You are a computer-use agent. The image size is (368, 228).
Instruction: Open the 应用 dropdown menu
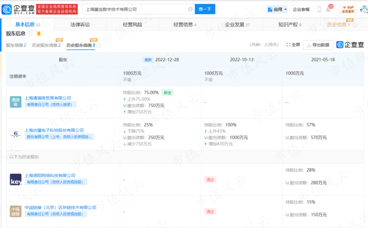pos(277,9)
